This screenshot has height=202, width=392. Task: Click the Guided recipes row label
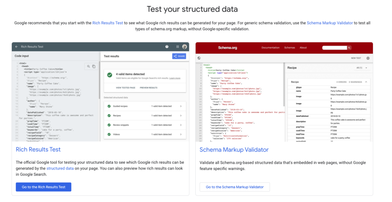coord(120,106)
